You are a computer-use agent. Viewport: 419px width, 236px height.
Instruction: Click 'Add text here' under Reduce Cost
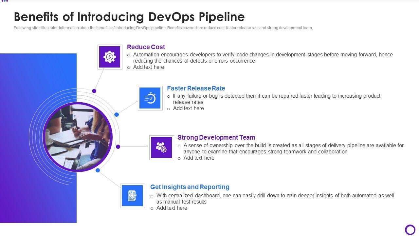(148, 67)
